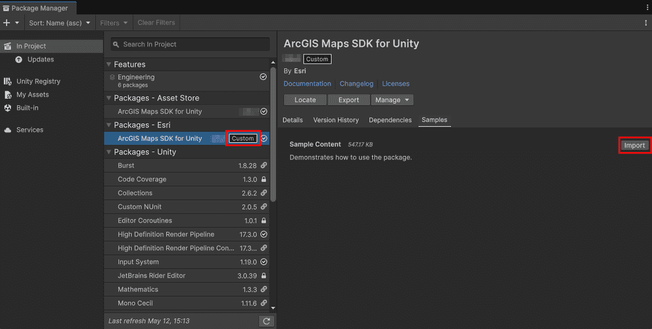Image resolution: width=652 pixels, height=329 pixels.
Task: Select the Input System package
Action: 187,262
